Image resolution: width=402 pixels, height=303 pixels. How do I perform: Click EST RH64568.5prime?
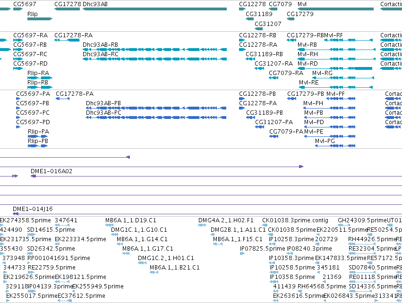click(300, 291)
